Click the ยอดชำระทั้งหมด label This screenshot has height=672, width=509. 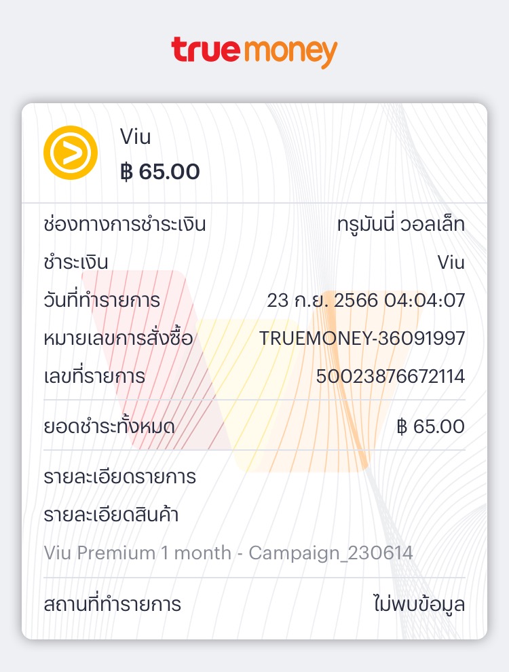[x=109, y=426]
